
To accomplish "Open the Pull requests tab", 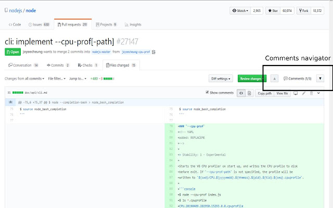I will tap(73, 24).
